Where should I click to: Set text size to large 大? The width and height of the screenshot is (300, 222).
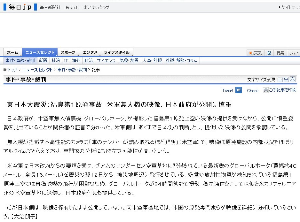tap(292, 79)
